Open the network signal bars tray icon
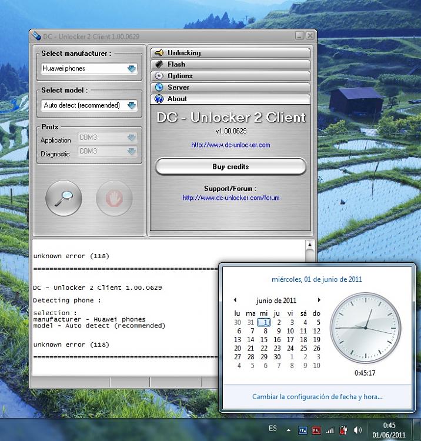The height and width of the screenshot is (441, 421). pos(330,430)
